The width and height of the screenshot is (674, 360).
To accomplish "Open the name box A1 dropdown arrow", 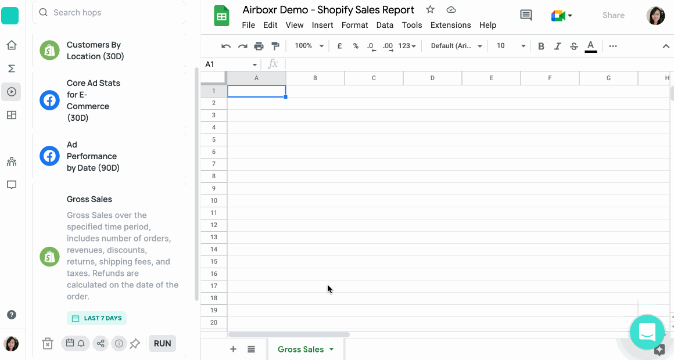I will (254, 64).
